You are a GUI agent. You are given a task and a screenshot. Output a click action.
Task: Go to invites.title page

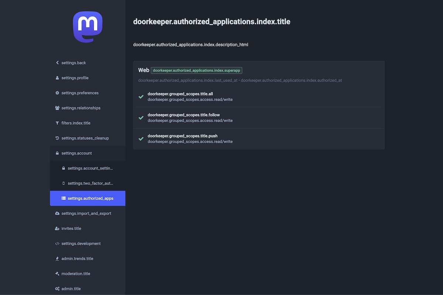(x=71, y=229)
